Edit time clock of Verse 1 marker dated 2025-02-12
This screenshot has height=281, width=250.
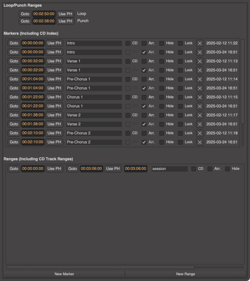33,61
